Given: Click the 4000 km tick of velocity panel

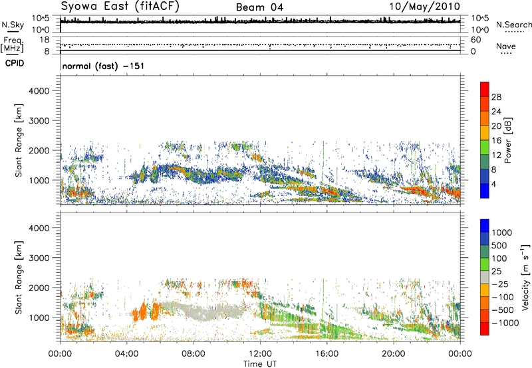Looking at the screenshot, I should click(x=39, y=228).
